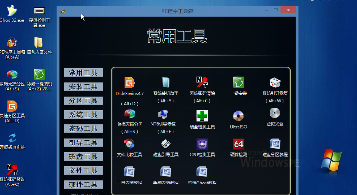The image size is (357, 195).
Task: Open 工具安装教程 document
Action: [129, 172]
